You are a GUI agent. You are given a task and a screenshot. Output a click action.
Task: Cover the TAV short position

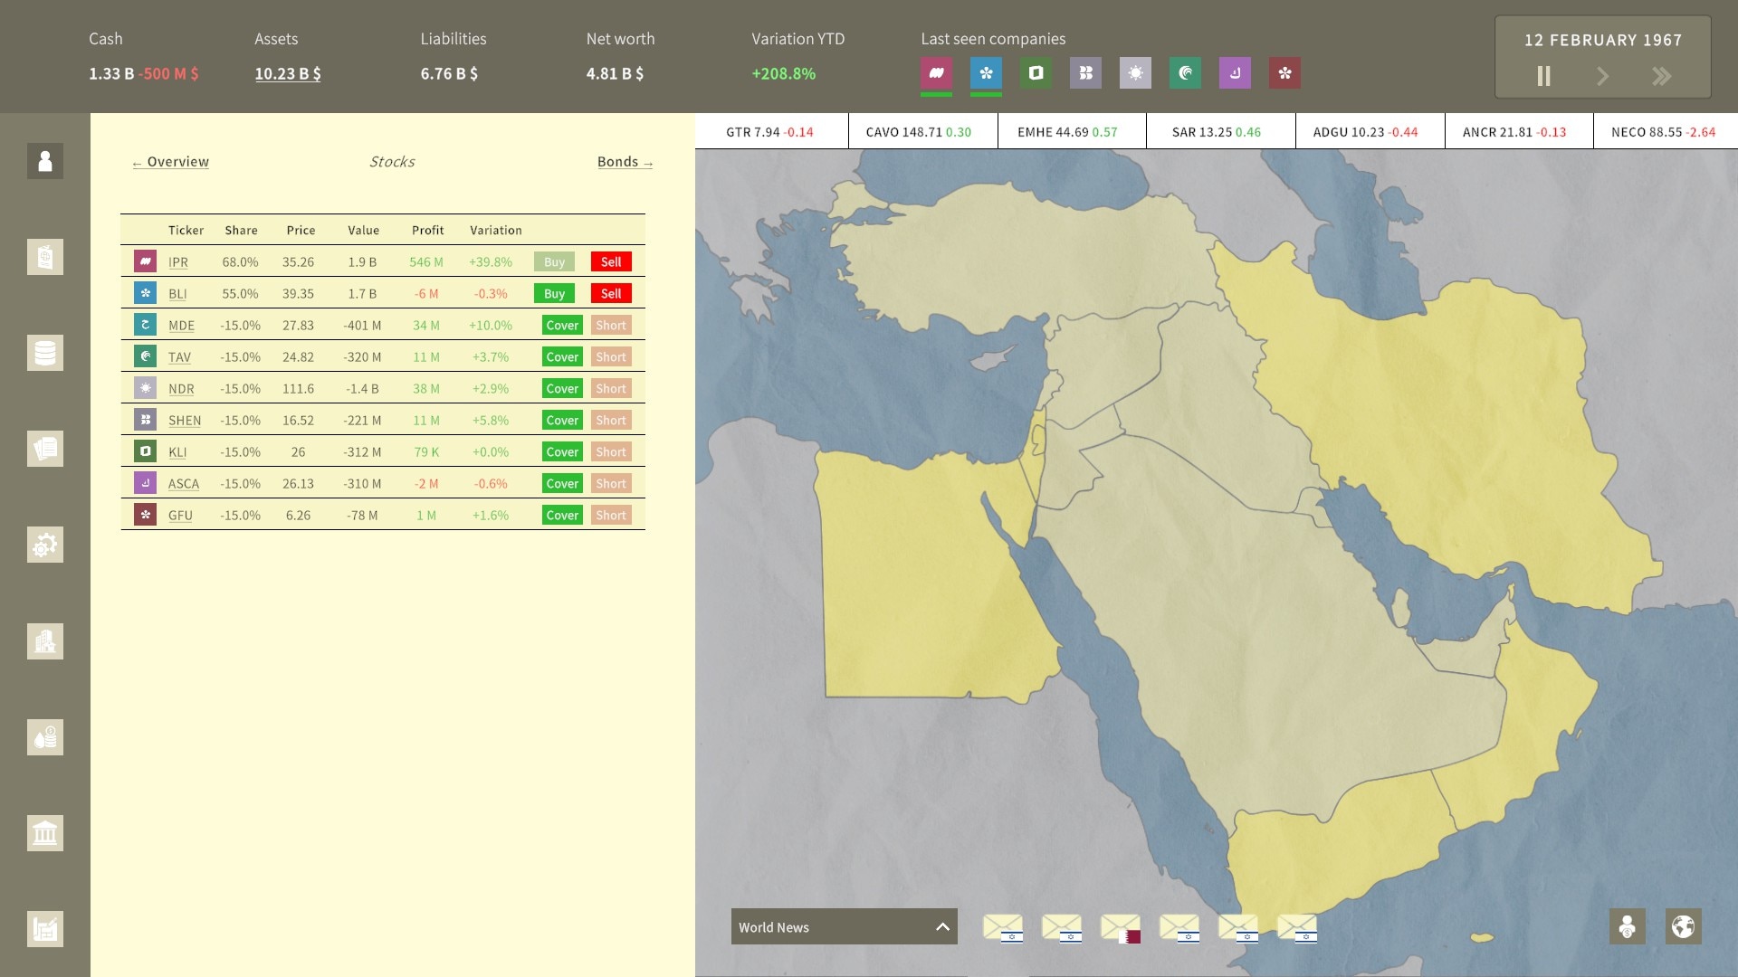click(562, 356)
